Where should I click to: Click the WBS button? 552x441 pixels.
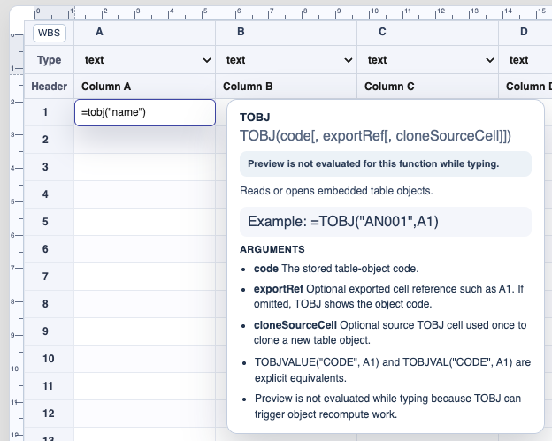(50, 33)
